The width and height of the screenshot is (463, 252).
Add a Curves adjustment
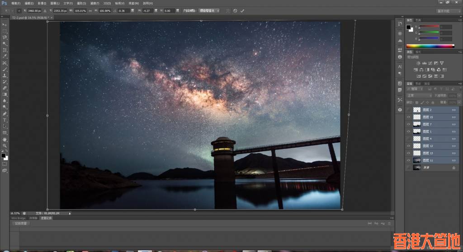pyautogui.click(x=430, y=63)
